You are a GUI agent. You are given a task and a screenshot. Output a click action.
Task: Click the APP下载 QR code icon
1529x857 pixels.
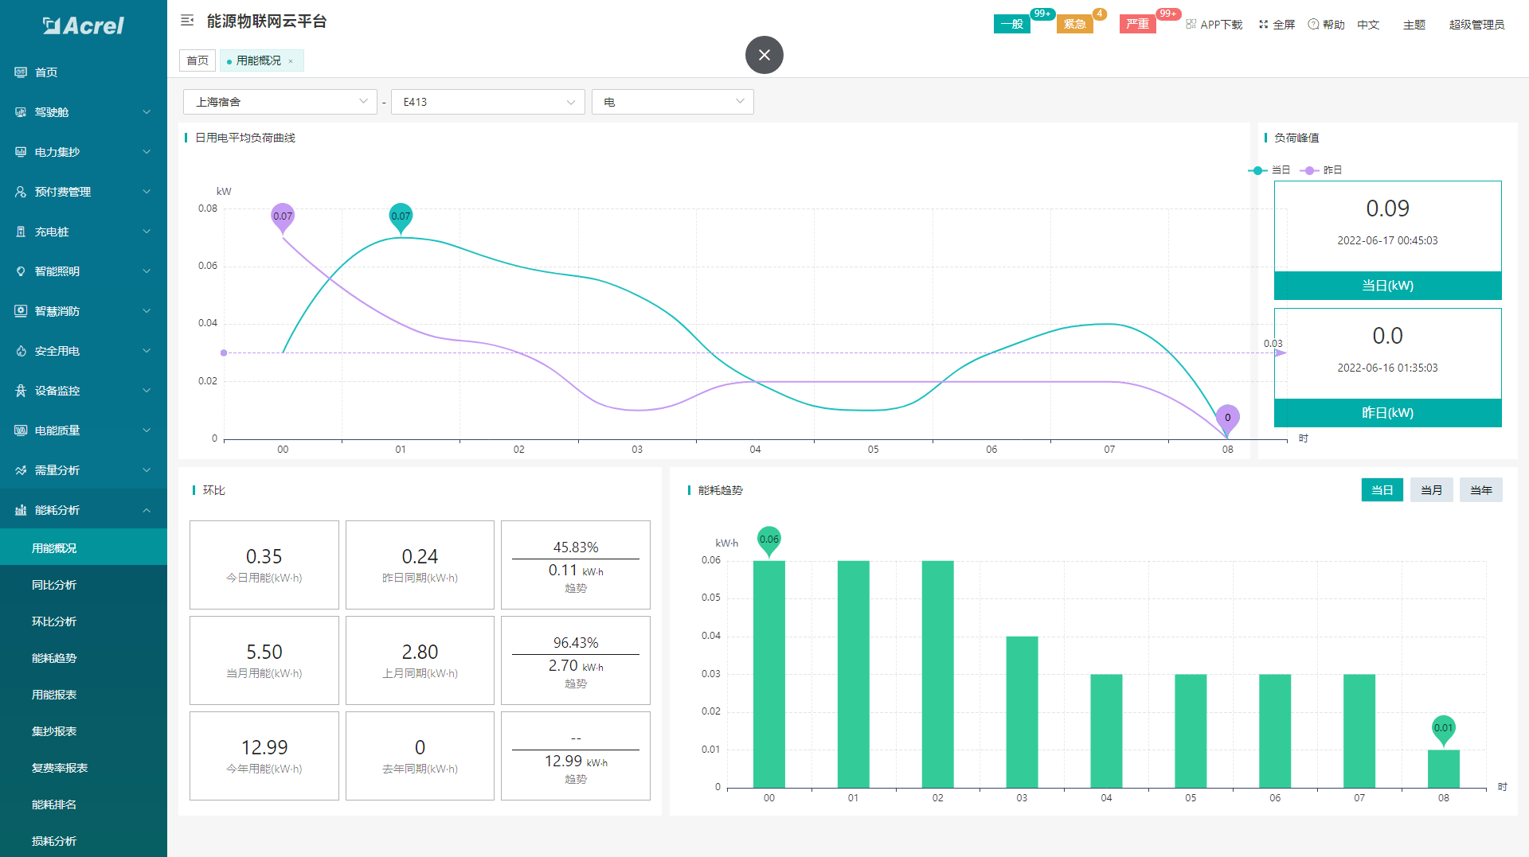tap(1191, 25)
